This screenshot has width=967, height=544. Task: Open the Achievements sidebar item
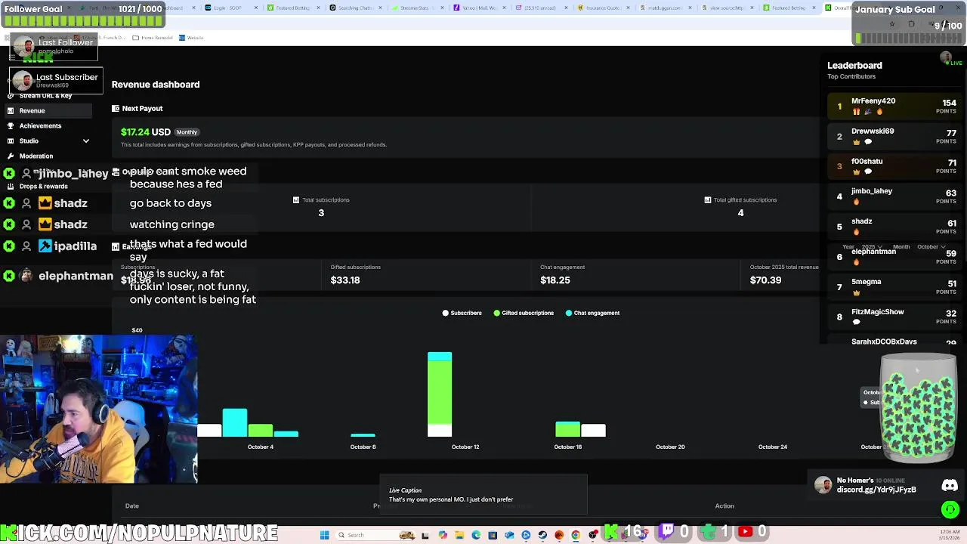pyautogui.click(x=47, y=125)
